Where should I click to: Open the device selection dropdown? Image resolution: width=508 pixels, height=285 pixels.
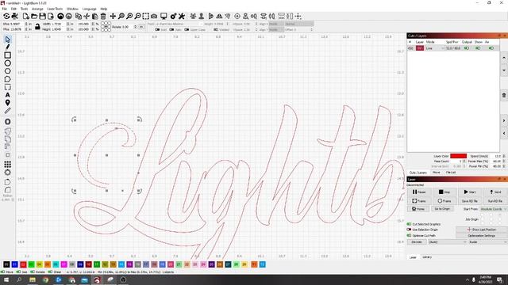tap(487, 241)
